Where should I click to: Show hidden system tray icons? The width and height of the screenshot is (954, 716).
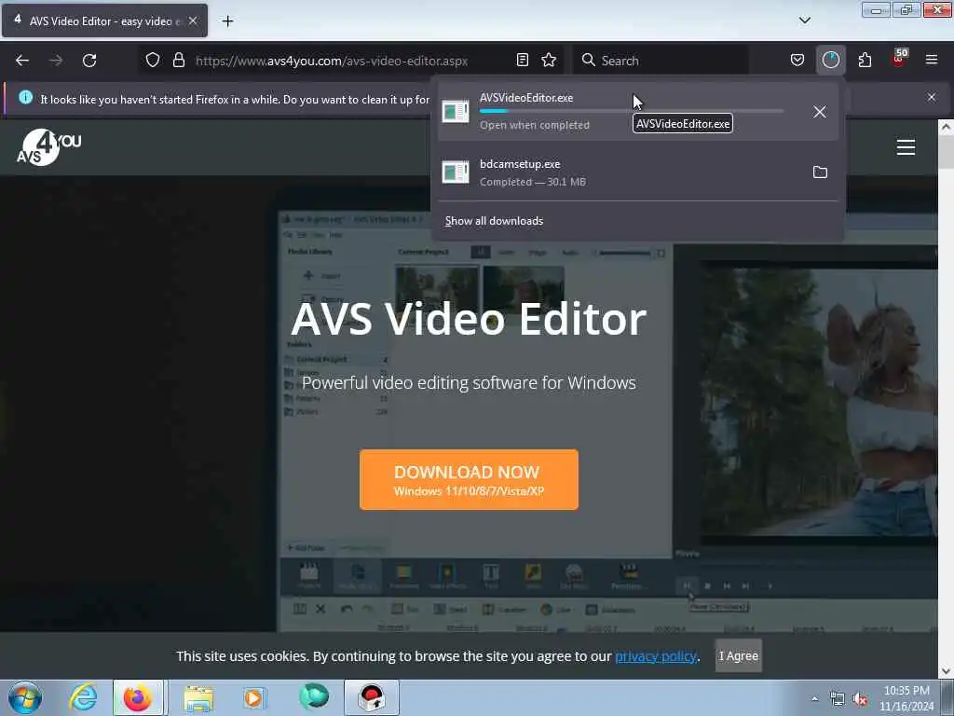pos(814,698)
